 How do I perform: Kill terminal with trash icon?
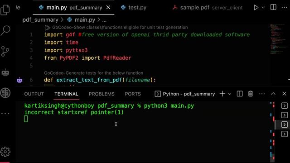coord(251,94)
